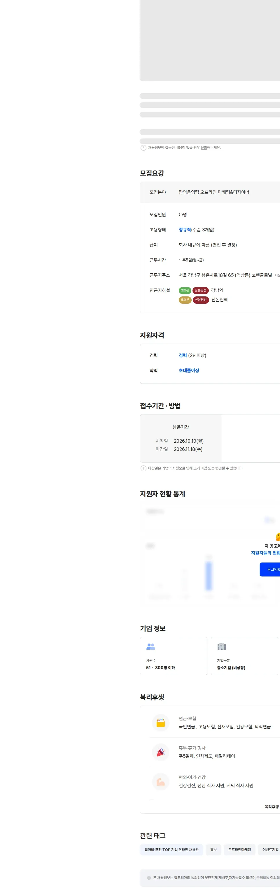
Task: Click the 신논현역 station text
Action: click(220, 300)
